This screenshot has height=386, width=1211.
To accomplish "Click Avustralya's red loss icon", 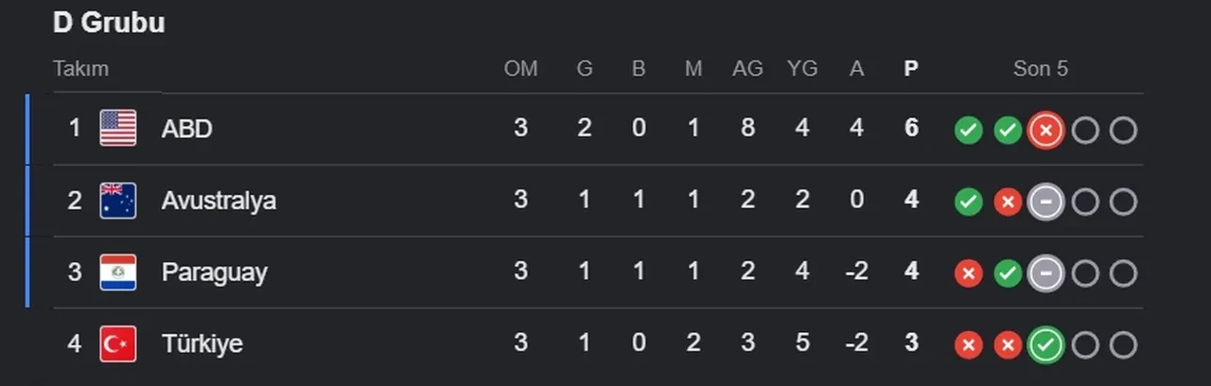I will [1008, 202].
